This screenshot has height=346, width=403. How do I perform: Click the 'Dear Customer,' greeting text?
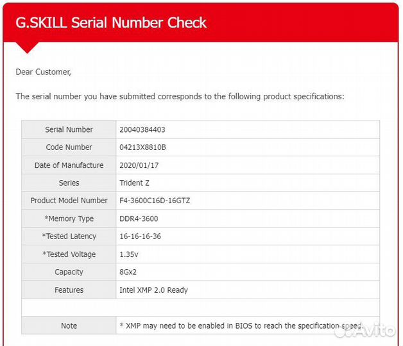(44, 72)
